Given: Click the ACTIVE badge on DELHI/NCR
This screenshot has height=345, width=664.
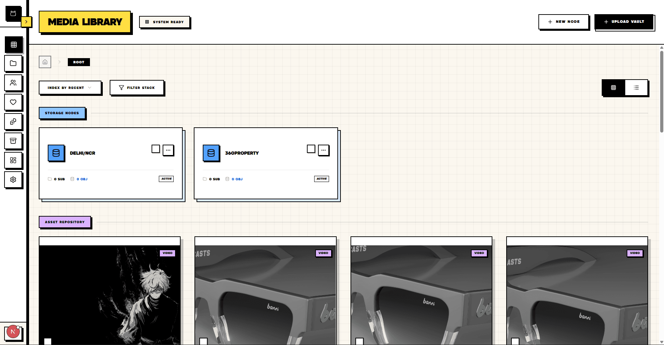Looking at the screenshot, I should click(x=166, y=179).
